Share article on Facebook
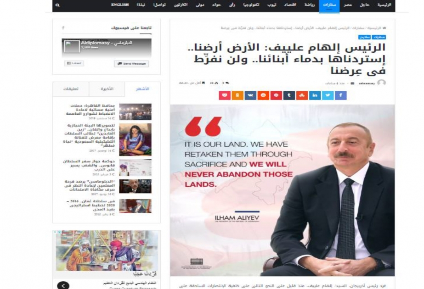This screenshot has height=289, width=424. pos(341,95)
